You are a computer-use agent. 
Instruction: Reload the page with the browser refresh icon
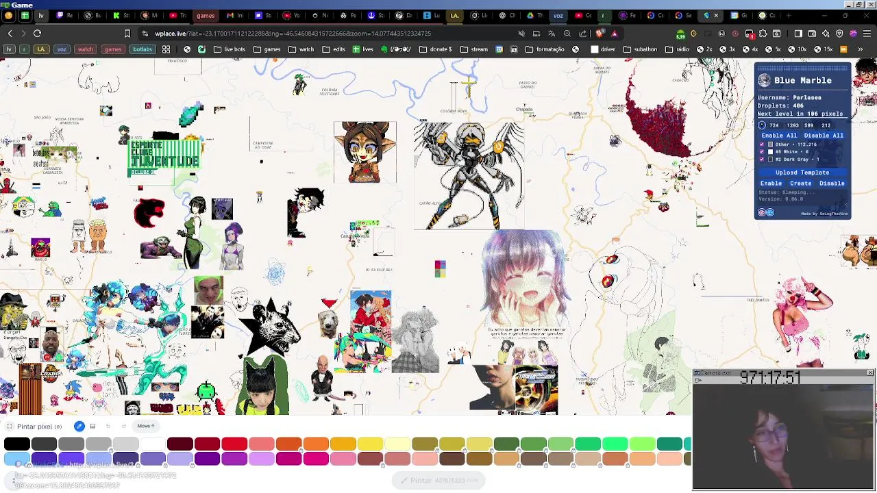tap(37, 33)
